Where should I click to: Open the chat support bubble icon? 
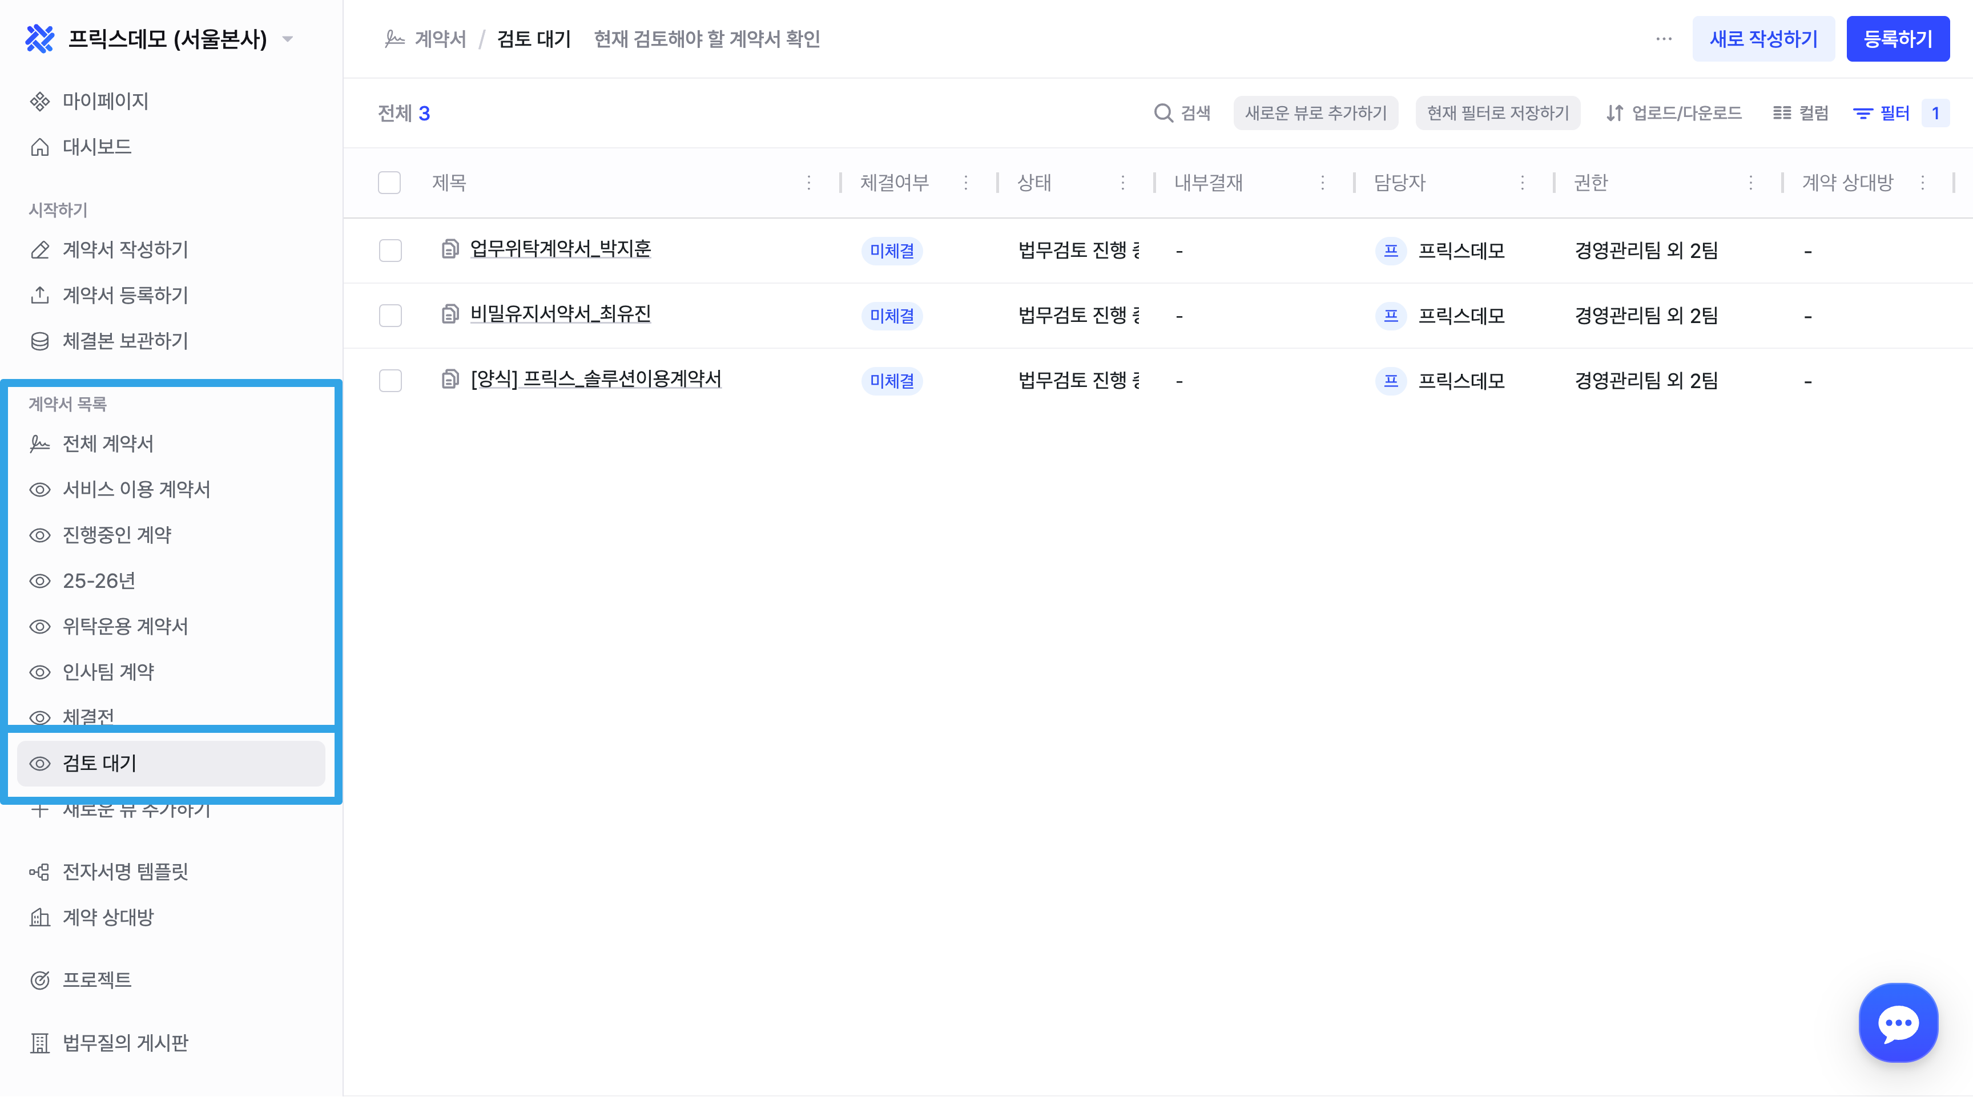point(1898,1023)
